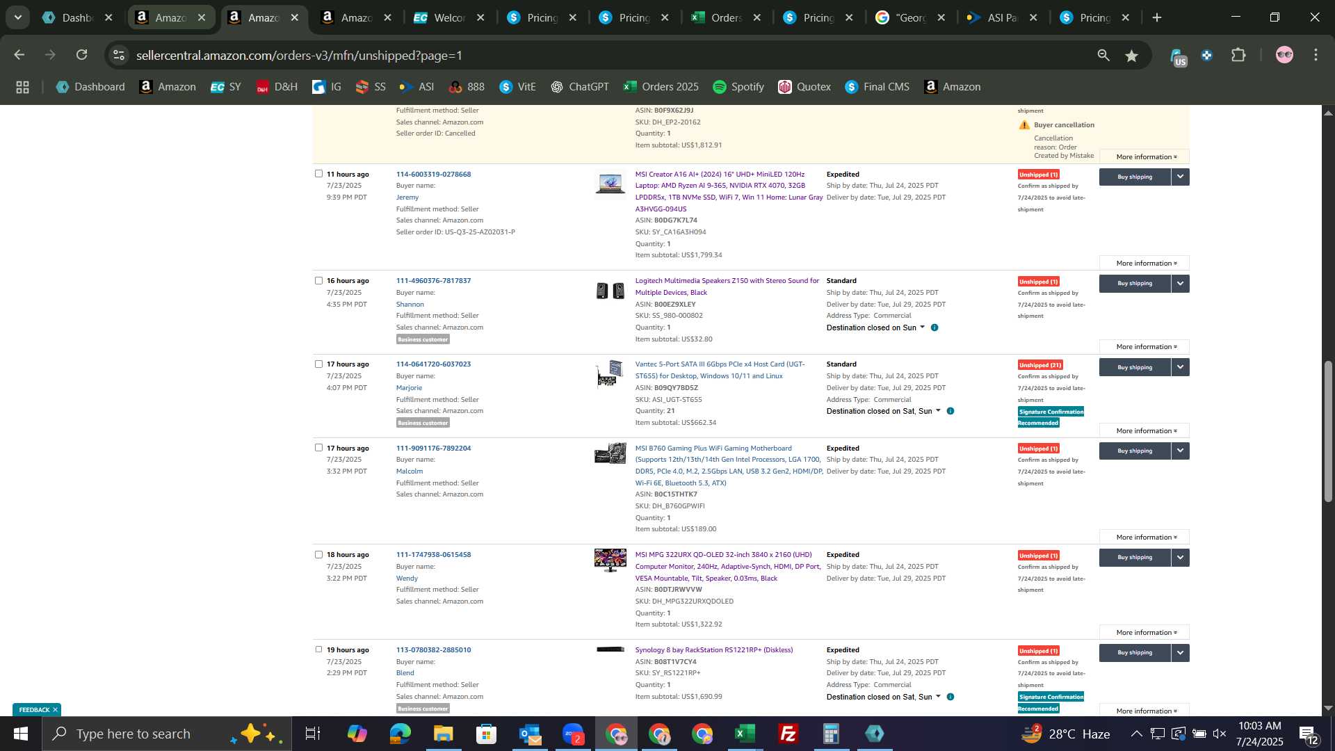Expand Buy shipping options for MSI MPG monitor
This screenshot has height=751, width=1335.
(x=1180, y=558)
